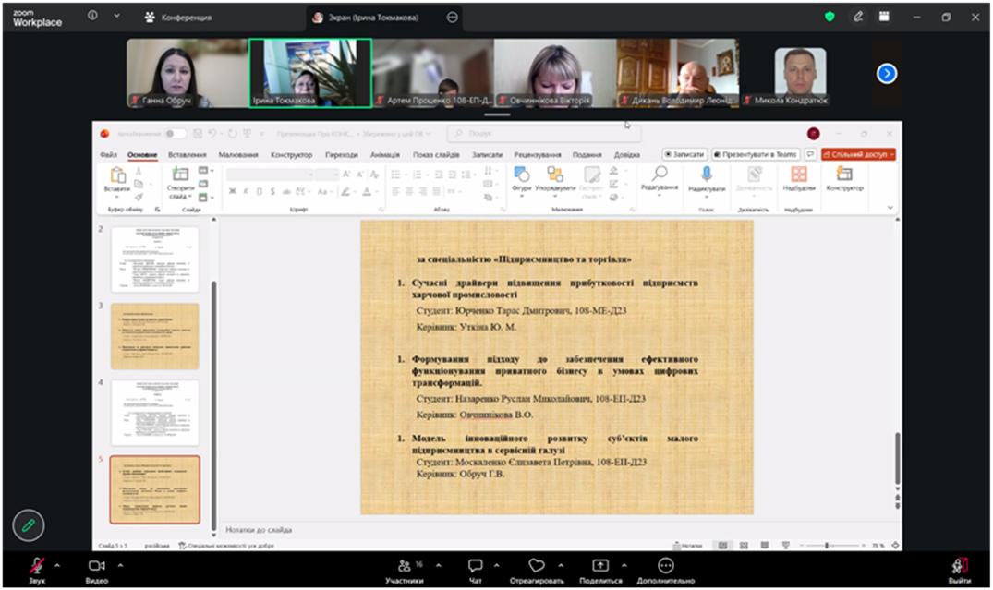Click the green annotation pencil button
The image size is (993, 590).
(29, 524)
